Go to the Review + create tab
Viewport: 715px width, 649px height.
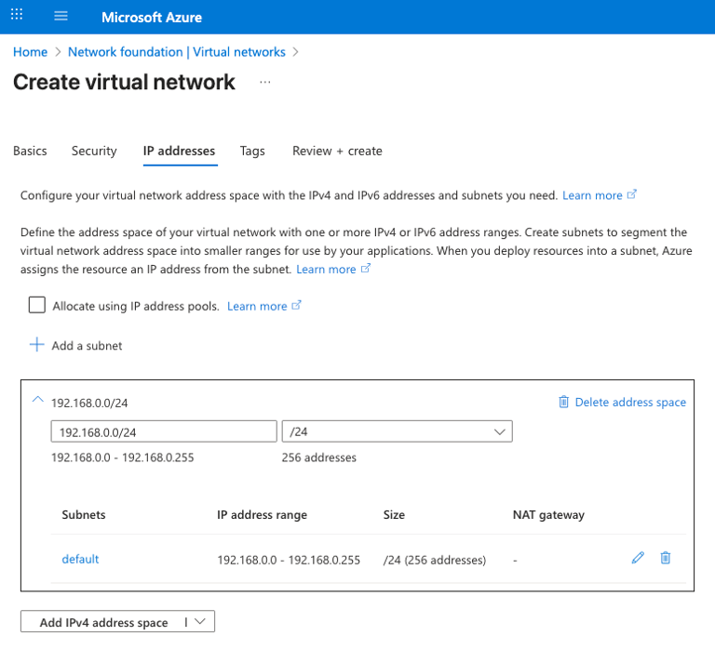click(337, 151)
